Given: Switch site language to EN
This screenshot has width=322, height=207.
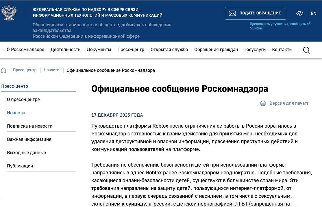Looking at the screenshot, I should [x=313, y=13].
